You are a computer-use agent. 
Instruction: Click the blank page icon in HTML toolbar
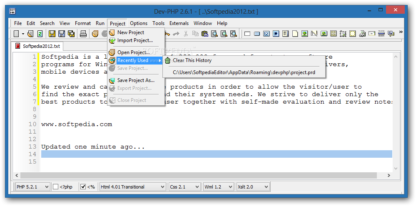(295, 34)
